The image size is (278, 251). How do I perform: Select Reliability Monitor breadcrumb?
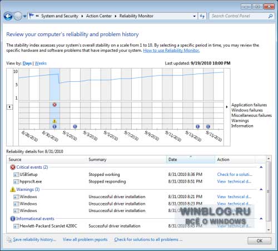[136, 16]
